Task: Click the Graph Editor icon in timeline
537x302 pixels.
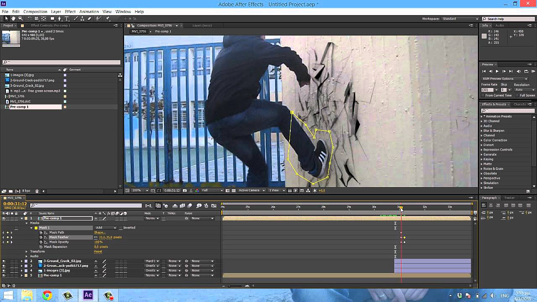Action: click(x=214, y=206)
